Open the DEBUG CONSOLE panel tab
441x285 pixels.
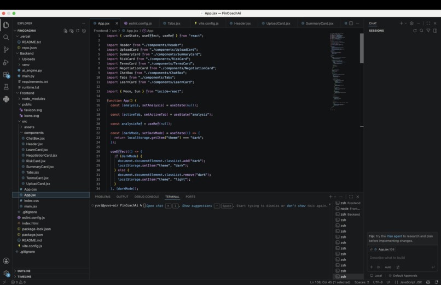pyautogui.click(x=147, y=197)
